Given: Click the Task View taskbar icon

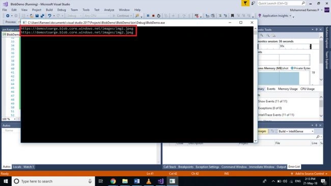Looking at the screenshot, I should tap(101, 181).
